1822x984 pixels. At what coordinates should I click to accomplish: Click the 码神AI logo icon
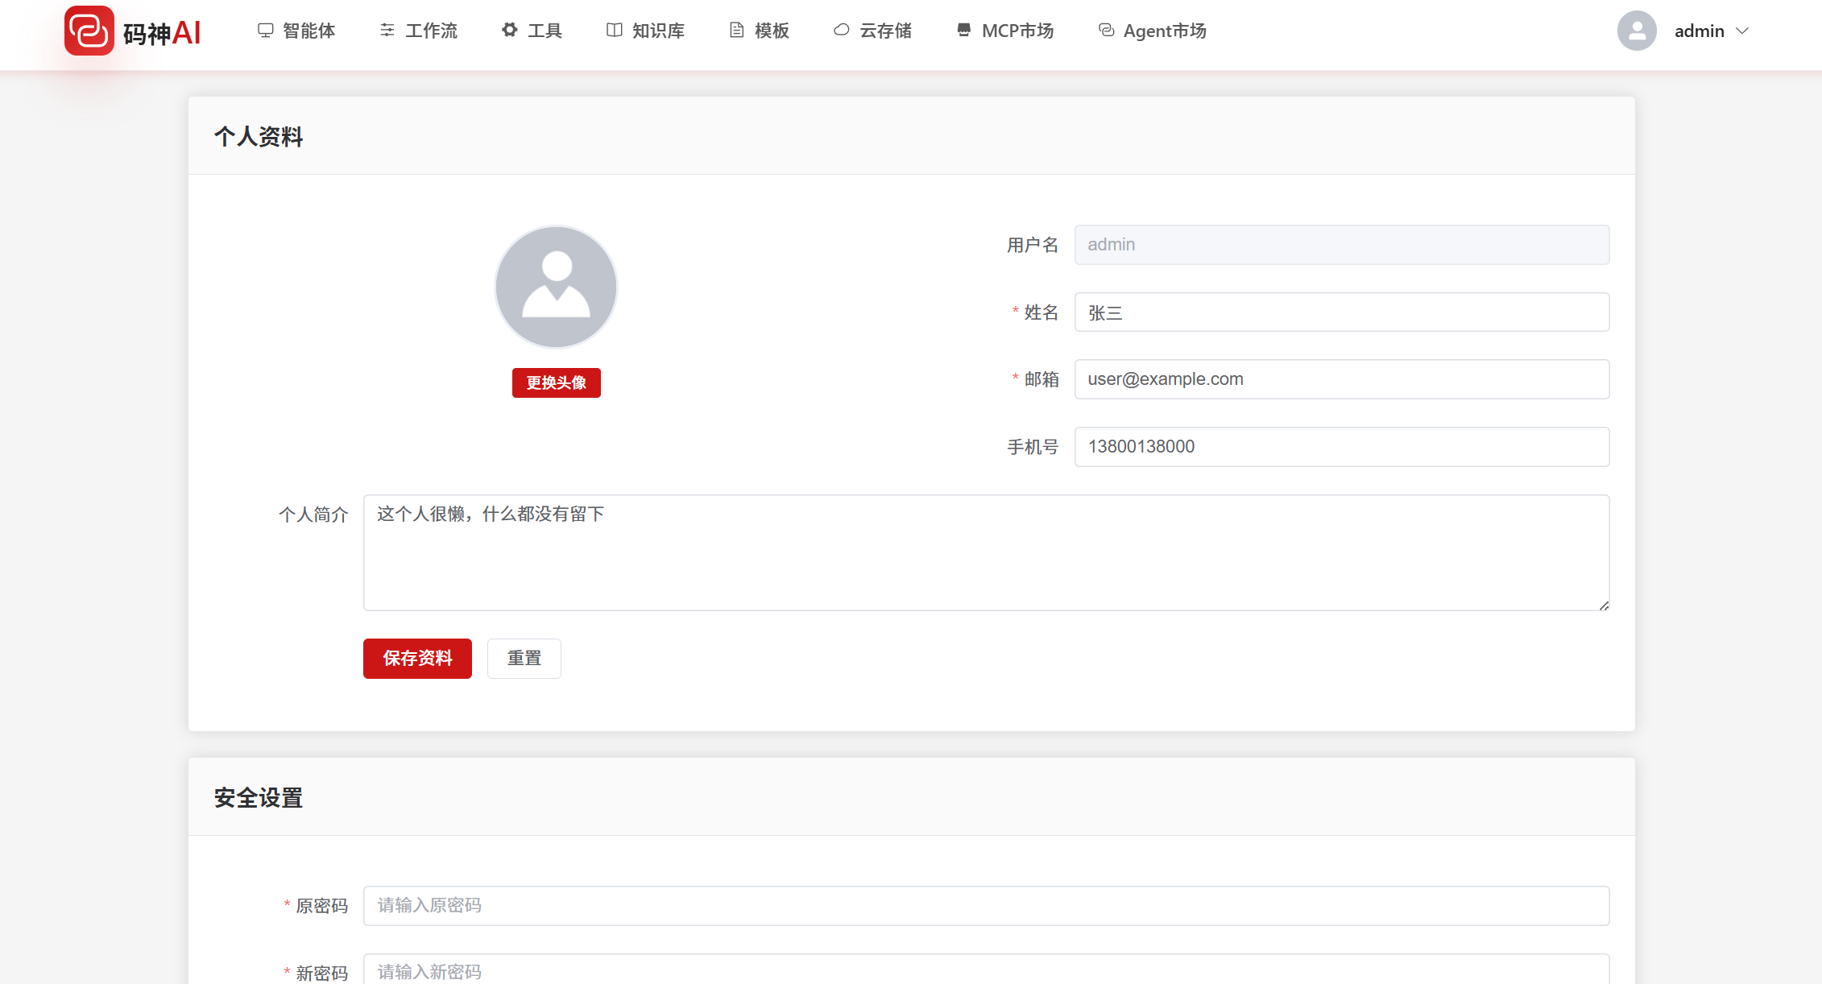(x=89, y=31)
